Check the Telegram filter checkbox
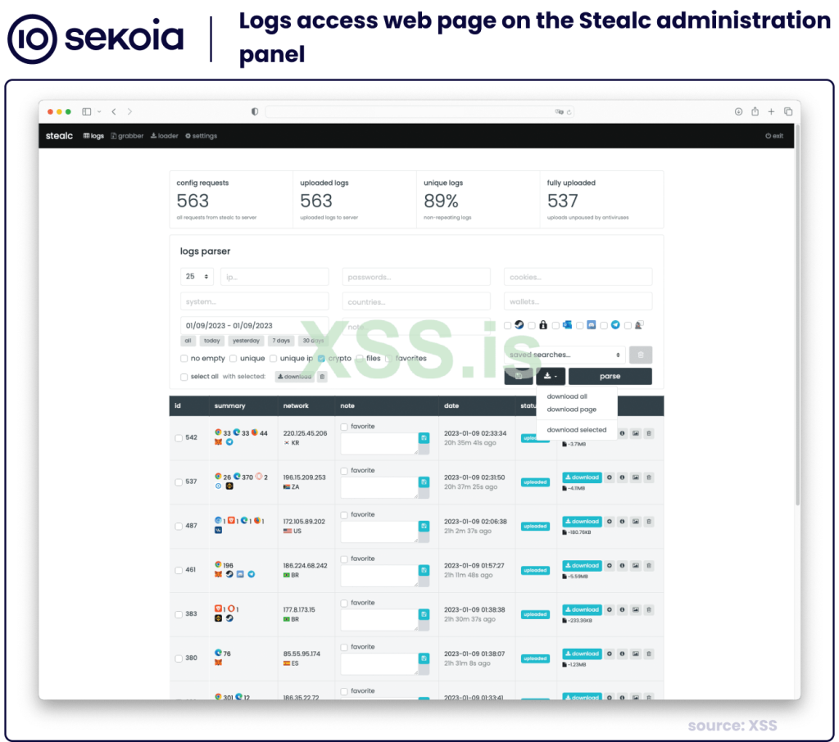The image size is (839, 742). pyautogui.click(x=604, y=325)
